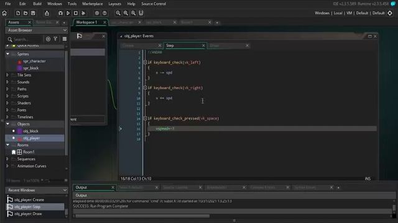Click the magnifier in asset search
Screen dimensions: 398x223
(x=10, y=40)
